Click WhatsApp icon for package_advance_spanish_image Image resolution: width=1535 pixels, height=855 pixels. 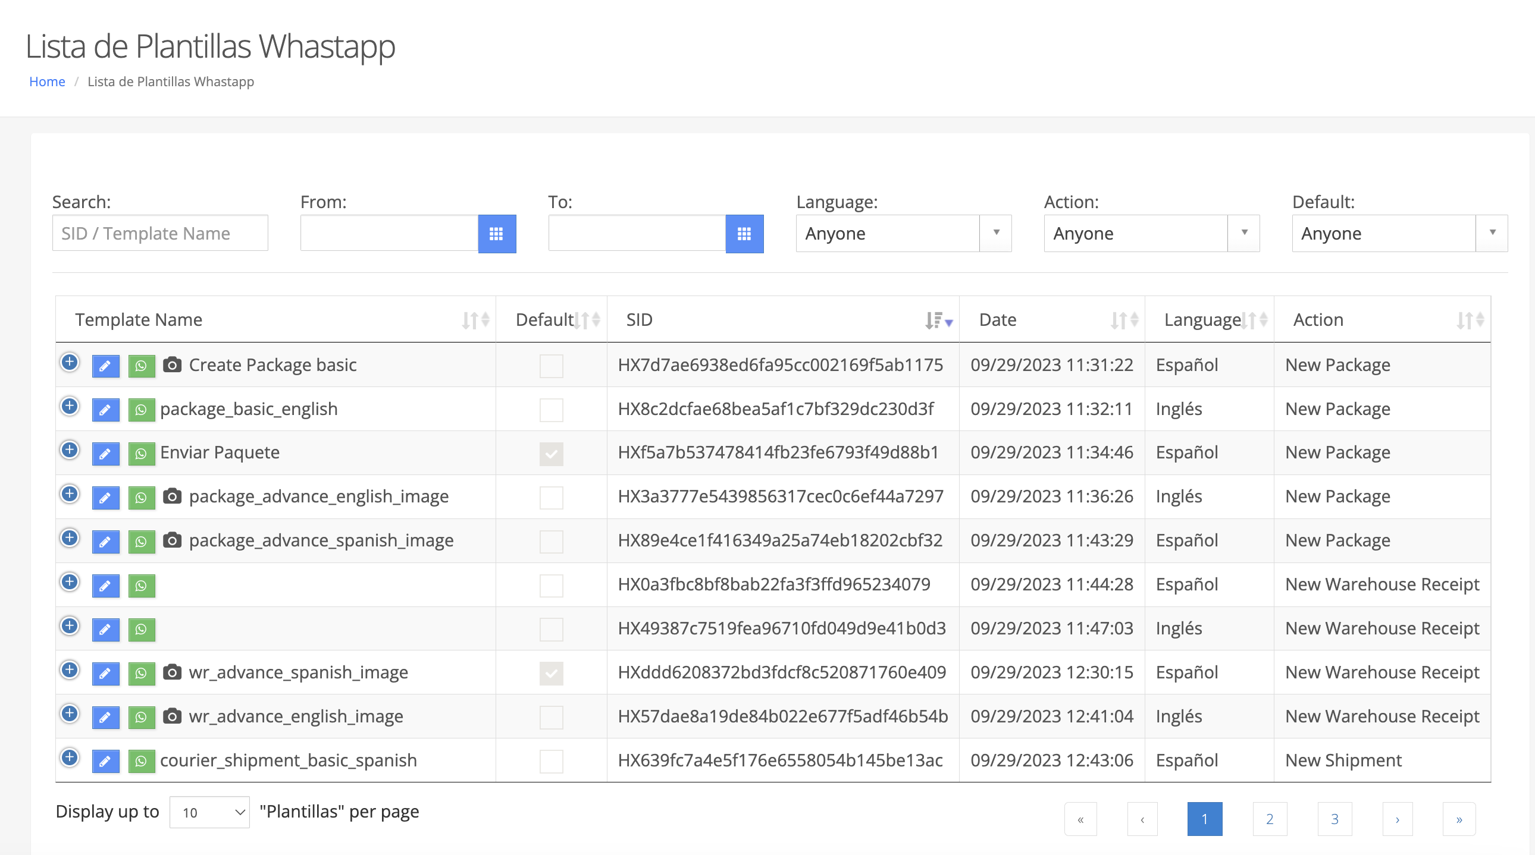pyautogui.click(x=142, y=542)
